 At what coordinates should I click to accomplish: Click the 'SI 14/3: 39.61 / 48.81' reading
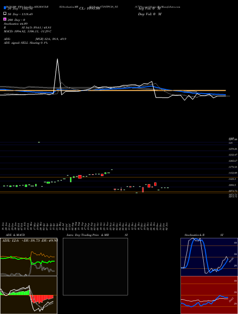[37, 28]
